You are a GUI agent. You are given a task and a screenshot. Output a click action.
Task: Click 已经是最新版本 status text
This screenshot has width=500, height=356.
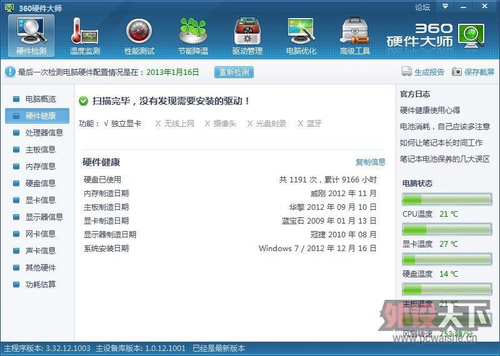[219, 348]
